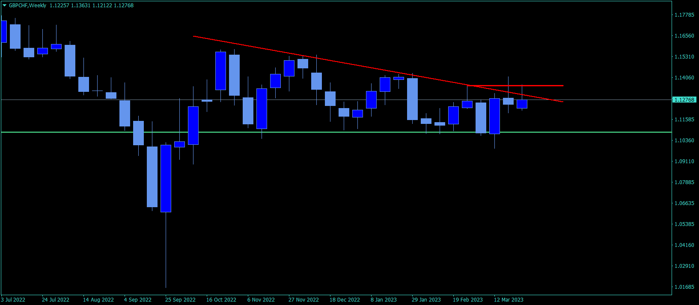Click the 1.11585 price label
The width and height of the screenshot is (699, 305).
[684, 120]
